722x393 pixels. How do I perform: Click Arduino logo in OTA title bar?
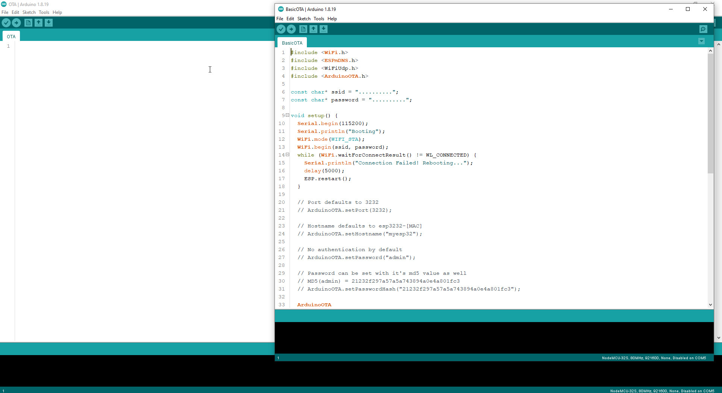tap(4, 4)
